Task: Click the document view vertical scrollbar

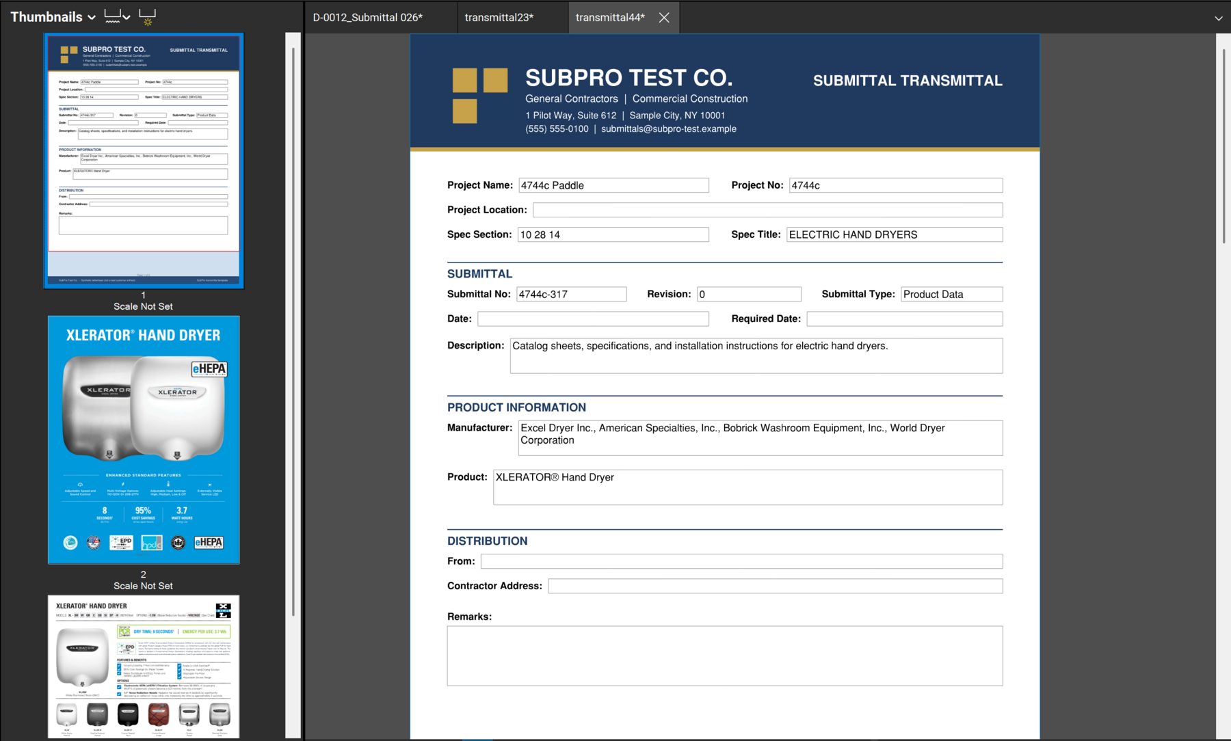Action: [1223, 145]
